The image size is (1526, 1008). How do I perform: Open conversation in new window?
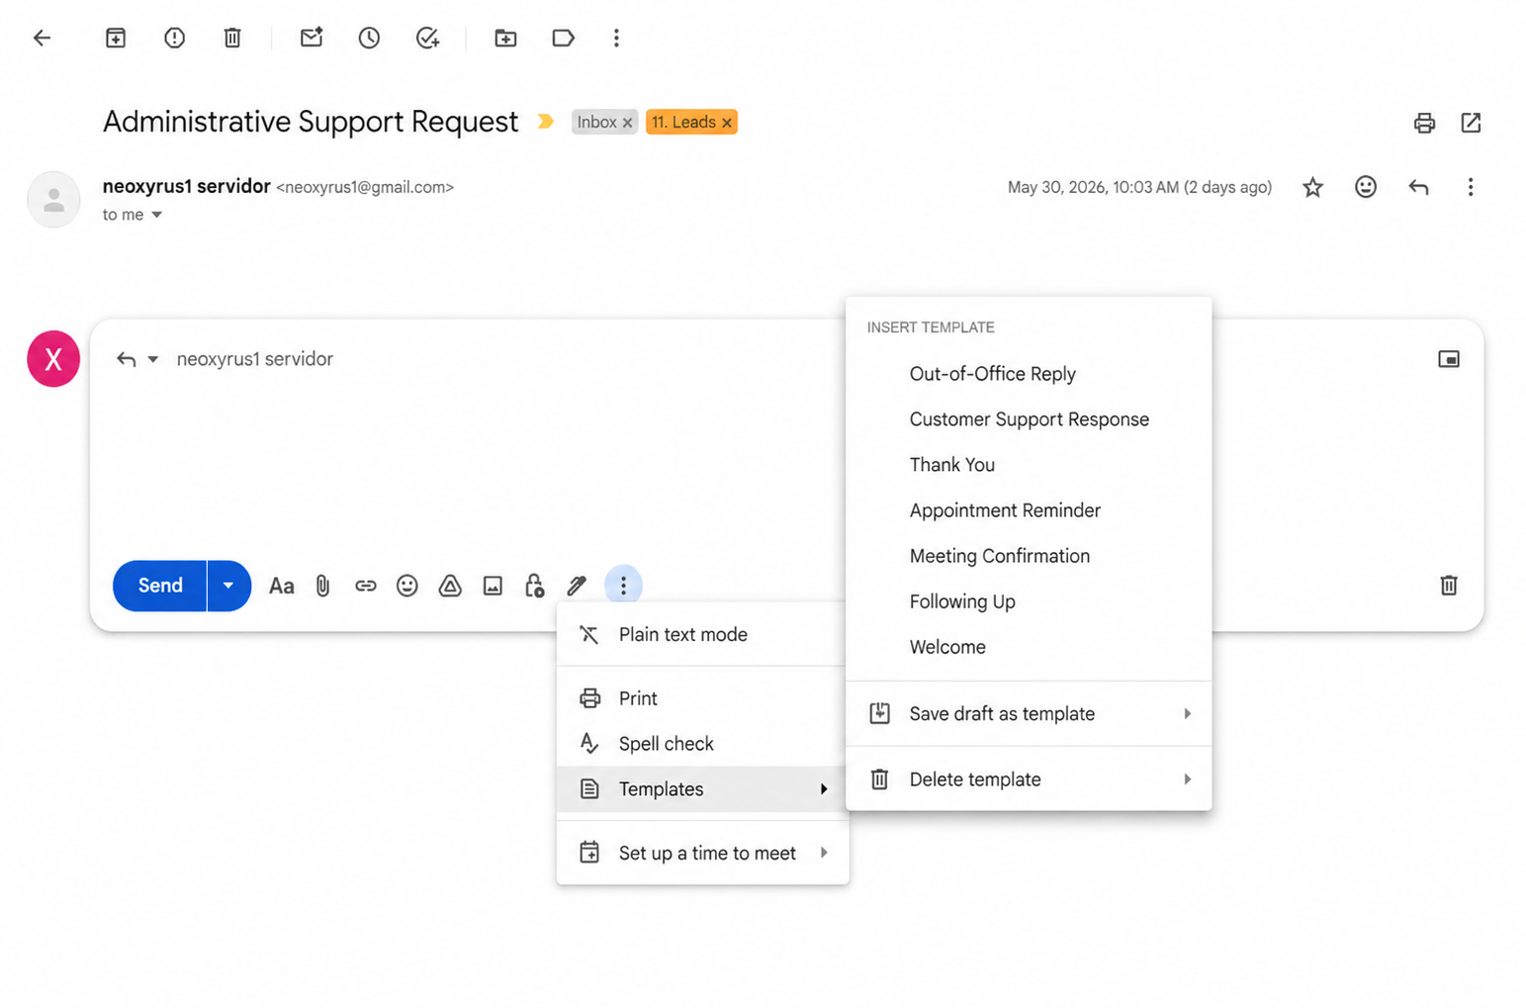click(x=1471, y=123)
